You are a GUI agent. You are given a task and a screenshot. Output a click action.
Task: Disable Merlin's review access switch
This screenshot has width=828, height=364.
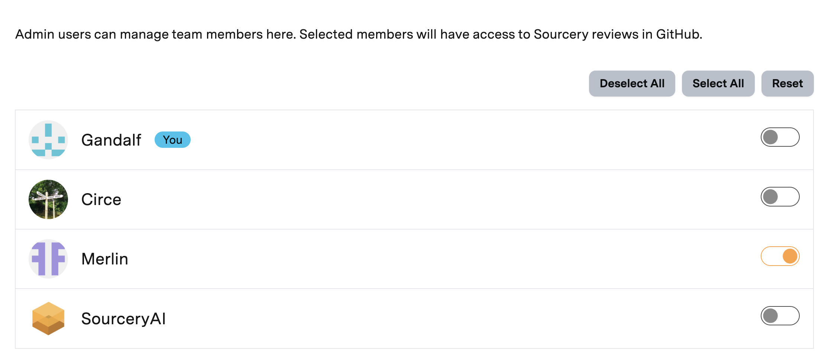[780, 256]
